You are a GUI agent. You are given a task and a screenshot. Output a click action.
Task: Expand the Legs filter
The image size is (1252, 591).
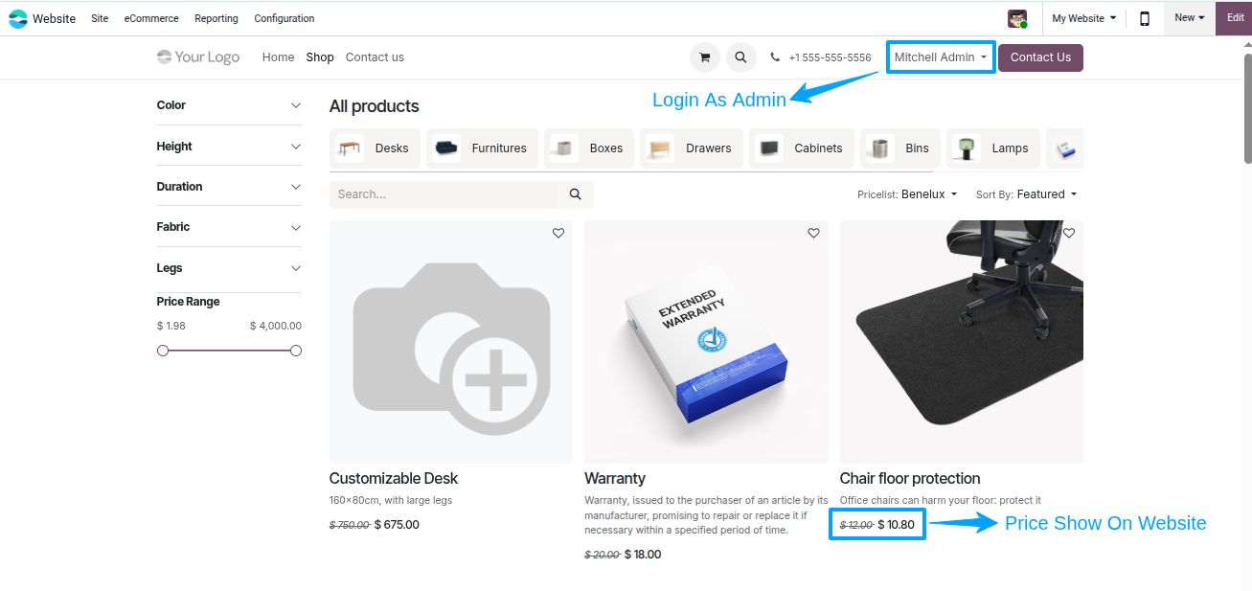(x=229, y=268)
